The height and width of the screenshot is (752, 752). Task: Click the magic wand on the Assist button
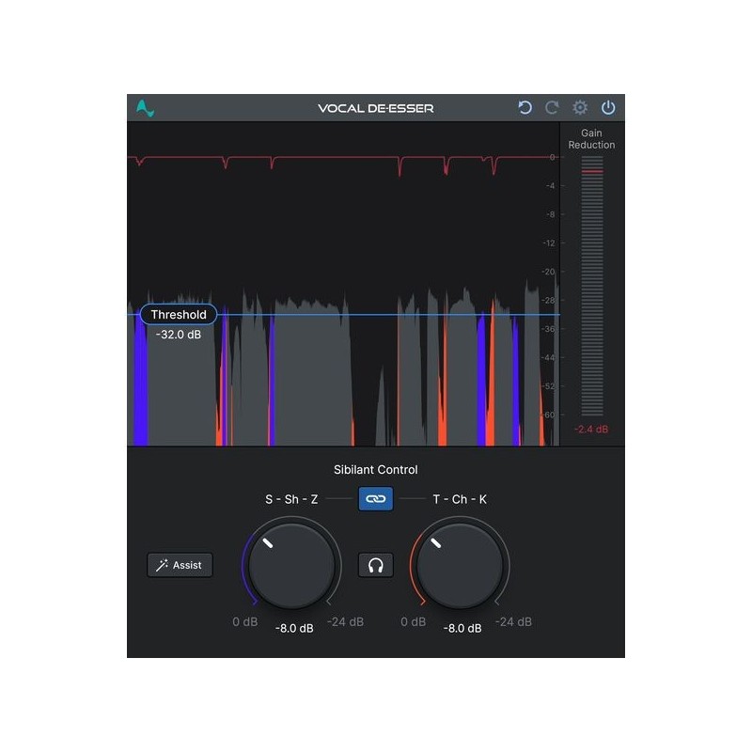coord(163,564)
